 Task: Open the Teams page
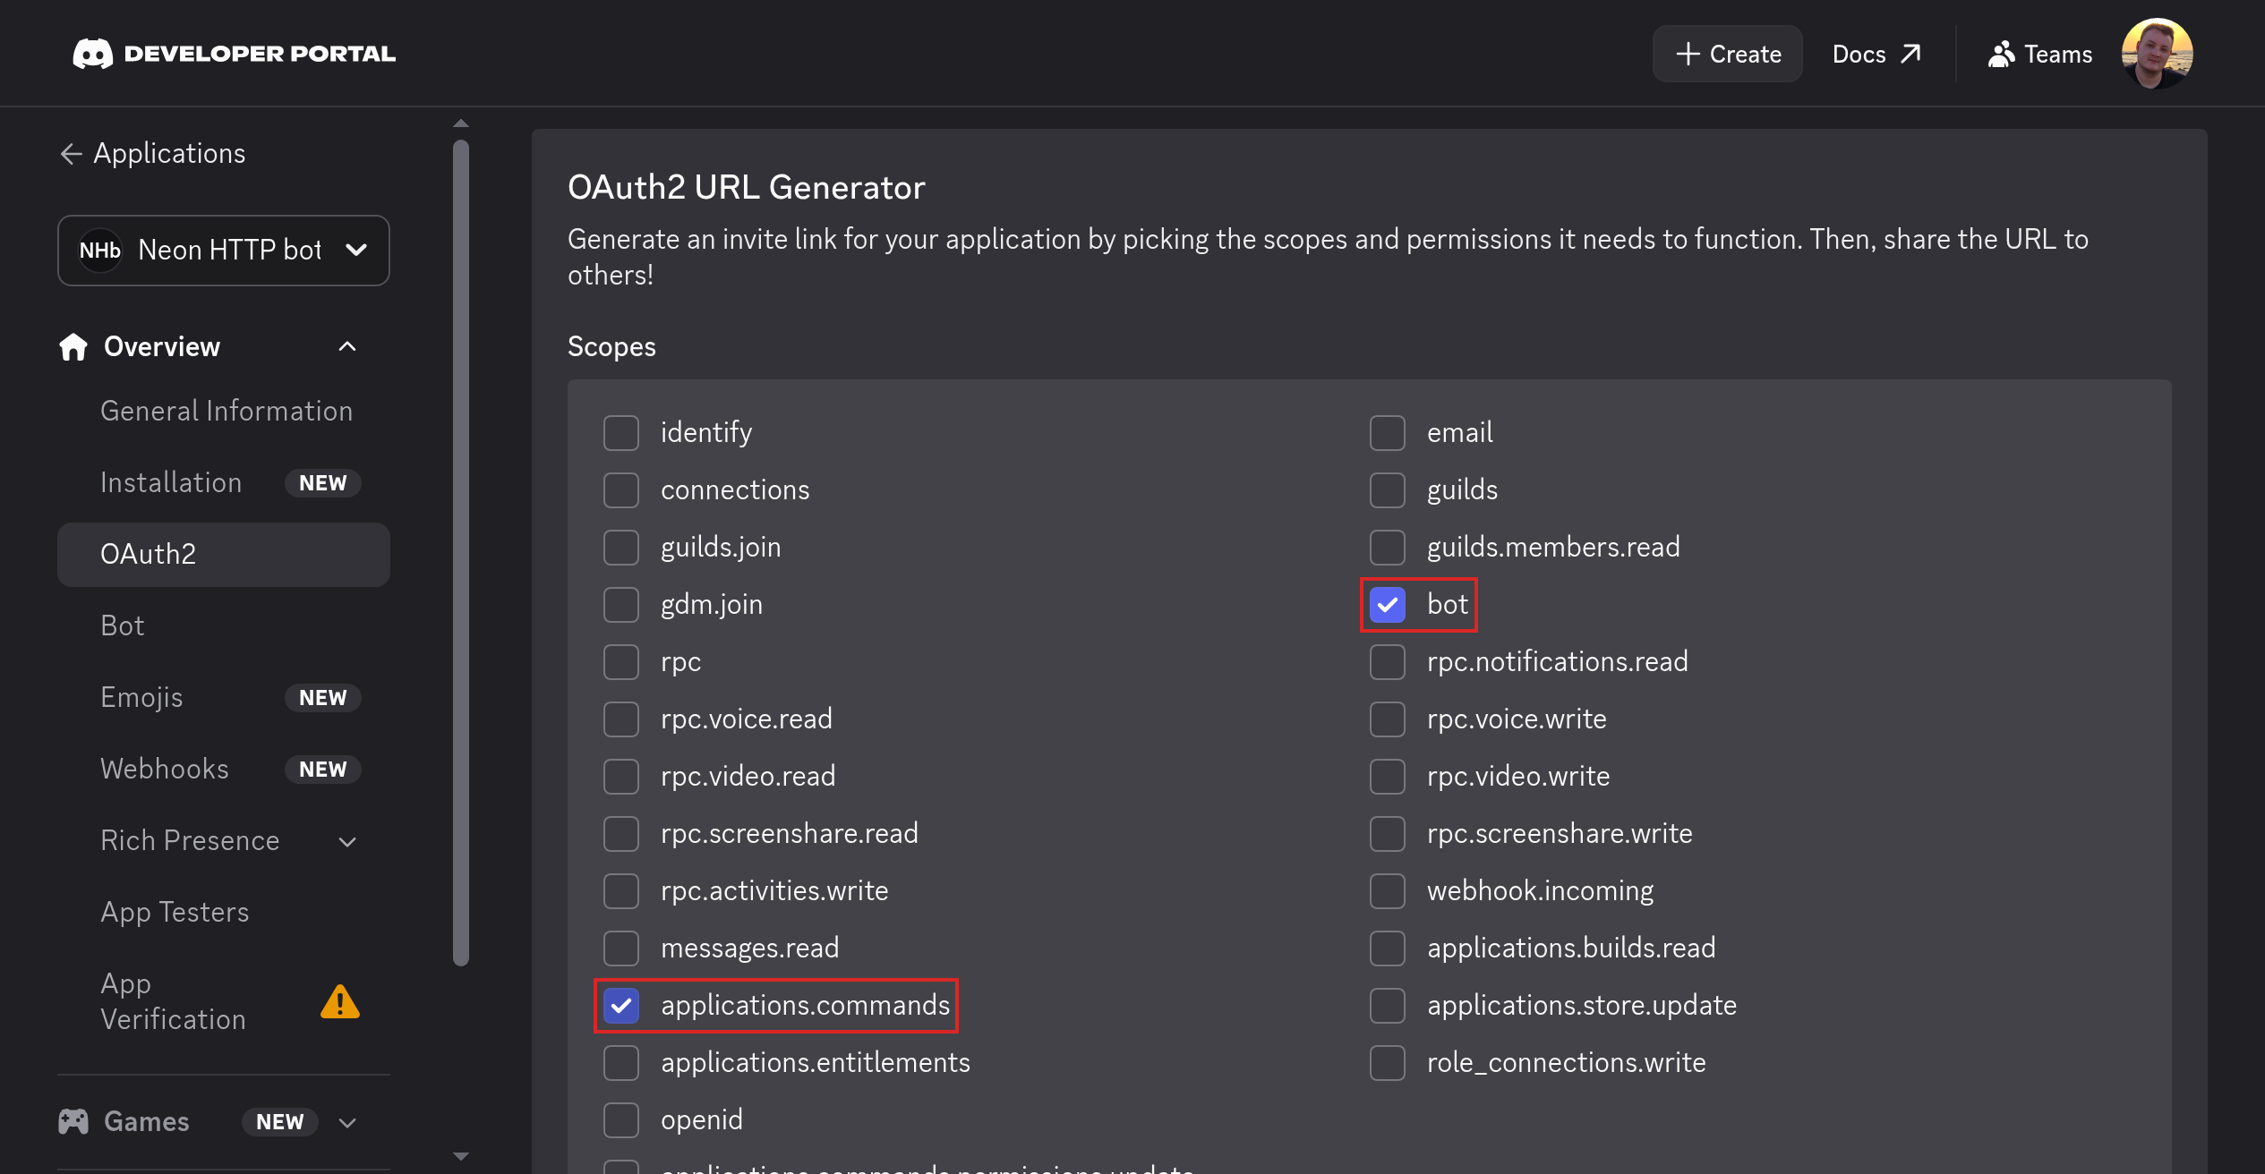pyautogui.click(x=2040, y=54)
